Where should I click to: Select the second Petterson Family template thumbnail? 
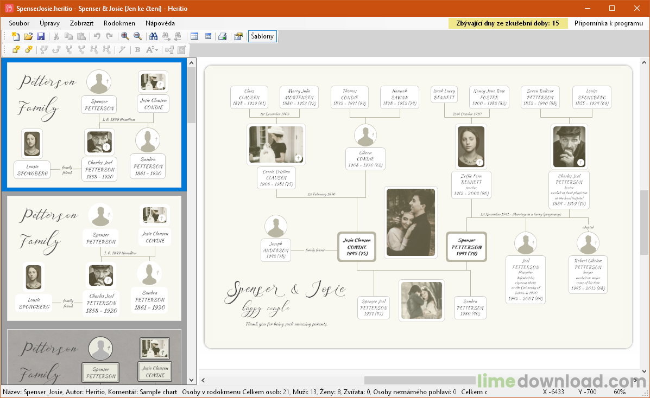point(94,258)
